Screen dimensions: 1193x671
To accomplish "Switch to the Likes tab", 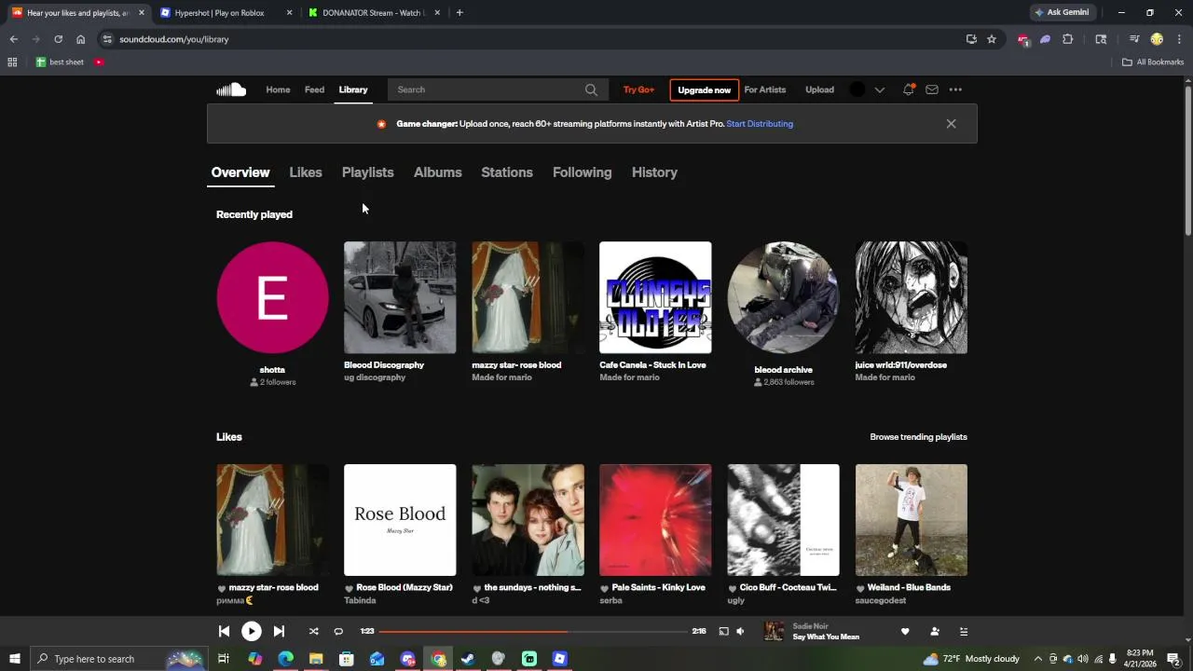I will pyautogui.click(x=306, y=172).
